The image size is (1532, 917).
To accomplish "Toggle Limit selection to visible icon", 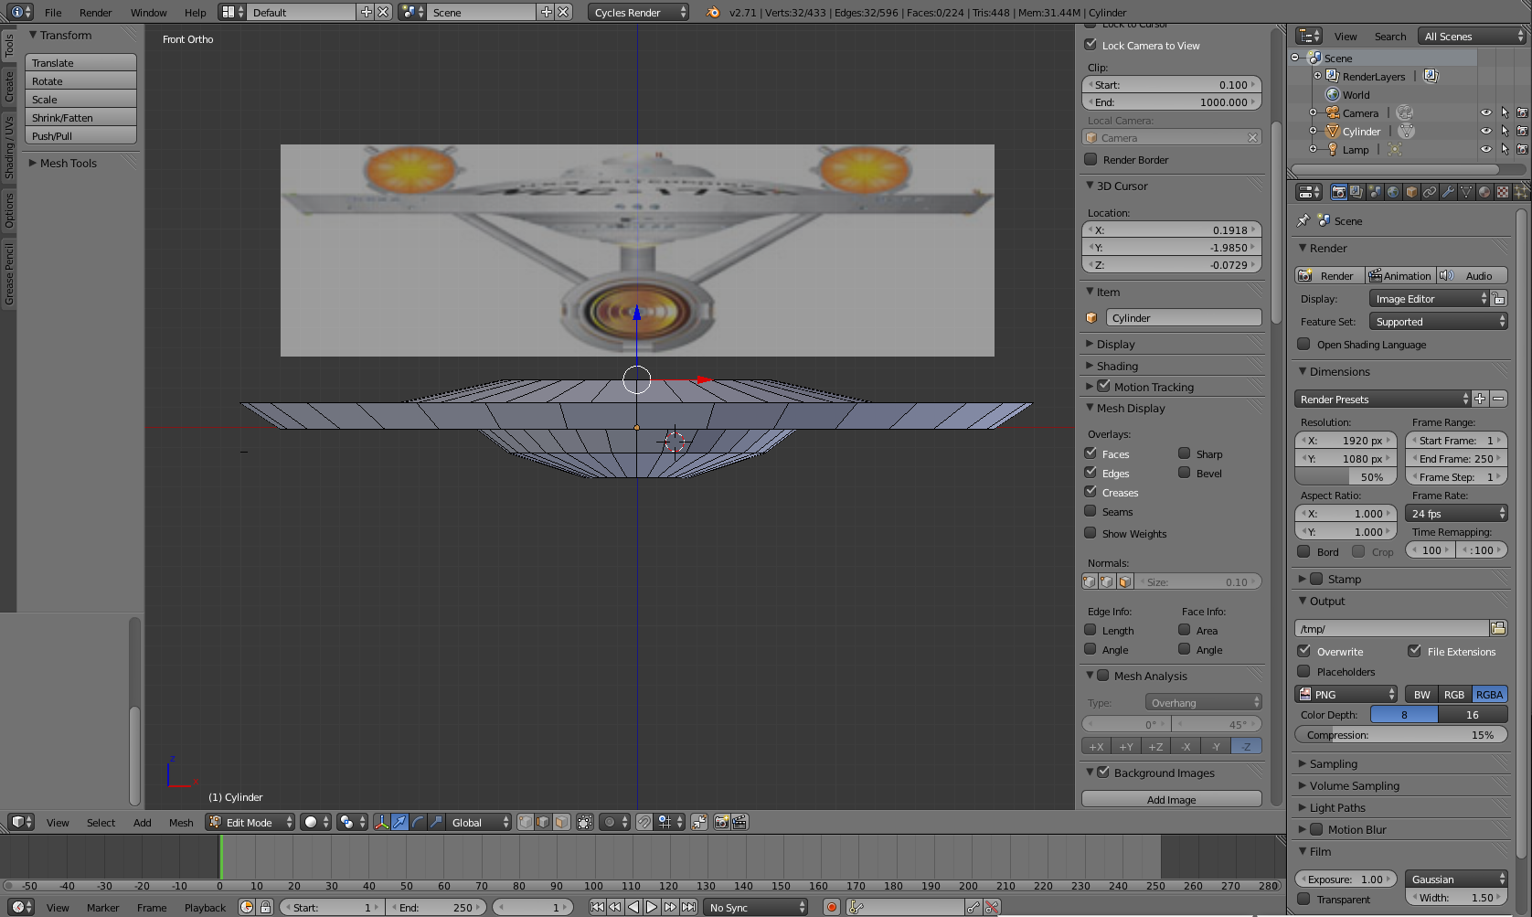I will point(585,822).
